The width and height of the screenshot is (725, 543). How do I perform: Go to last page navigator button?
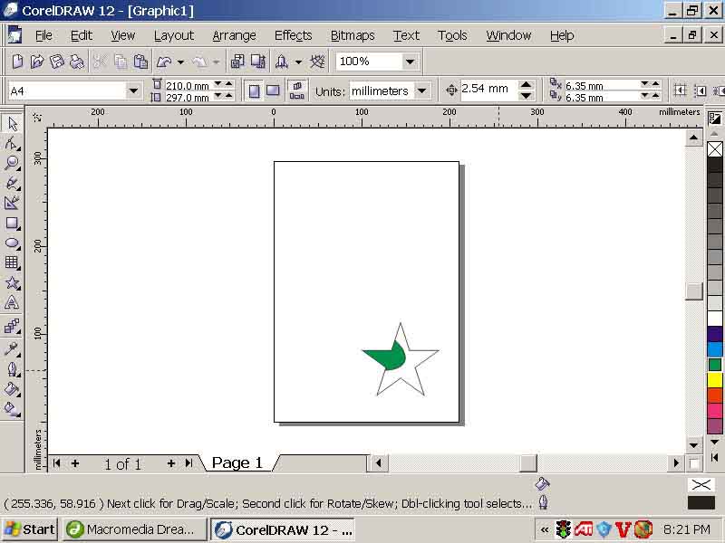188,463
